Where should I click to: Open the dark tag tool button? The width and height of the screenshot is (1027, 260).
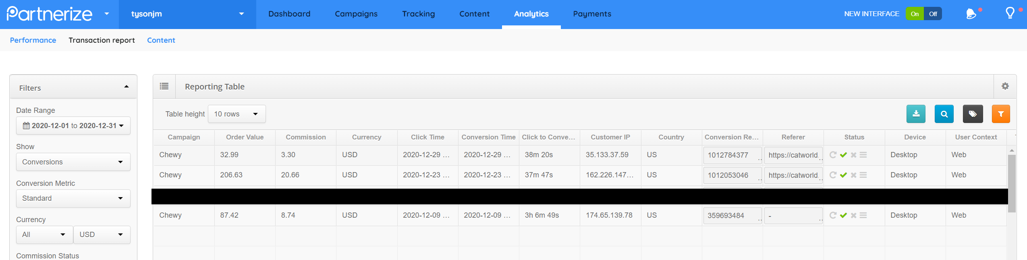click(x=973, y=114)
